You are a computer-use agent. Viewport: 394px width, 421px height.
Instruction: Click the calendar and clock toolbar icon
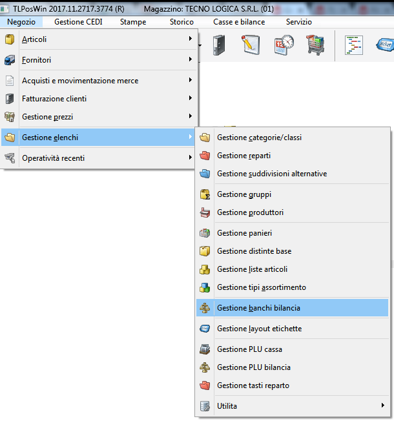[283, 45]
